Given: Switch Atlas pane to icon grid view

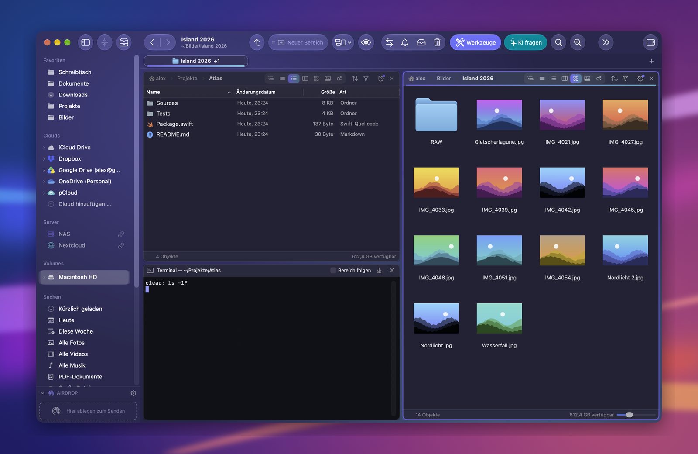Looking at the screenshot, I should coord(316,79).
